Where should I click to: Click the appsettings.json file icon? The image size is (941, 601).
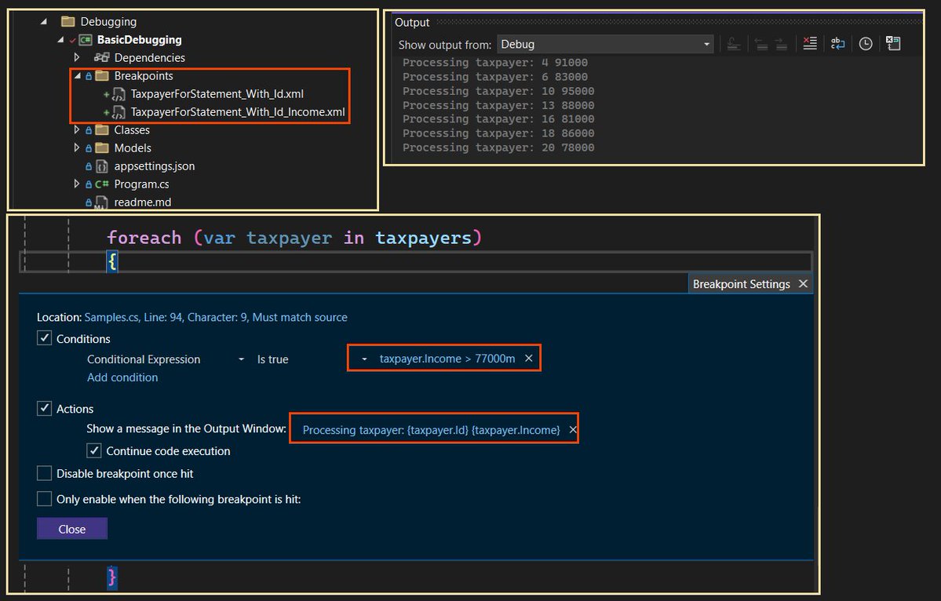point(102,166)
